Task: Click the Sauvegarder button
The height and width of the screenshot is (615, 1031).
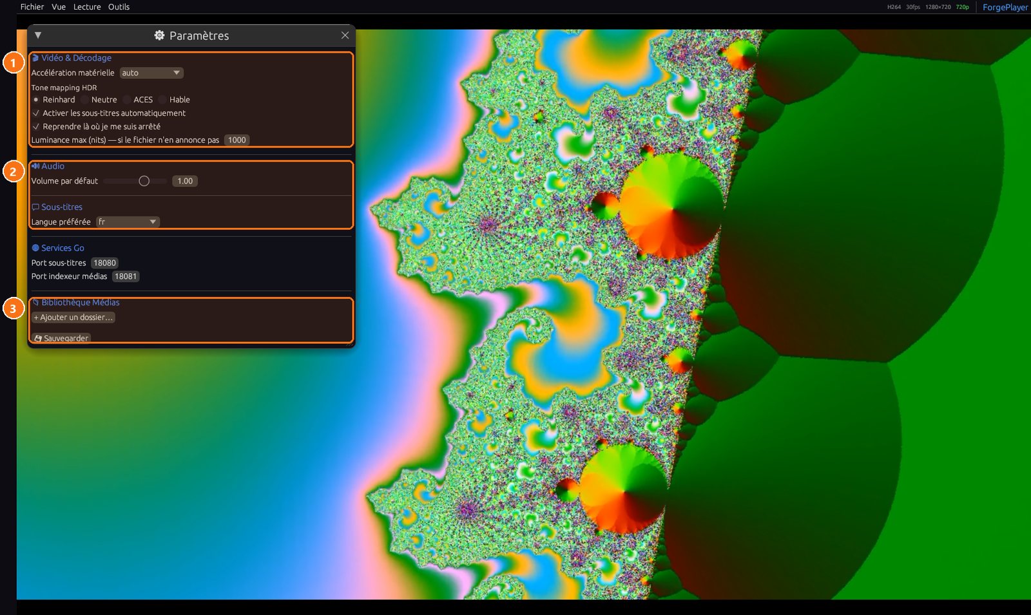Action: tap(61, 338)
